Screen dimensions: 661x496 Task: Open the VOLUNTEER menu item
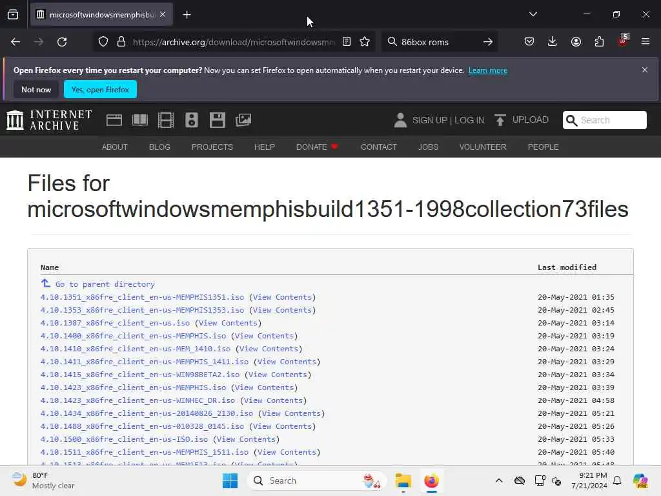(x=483, y=147)
